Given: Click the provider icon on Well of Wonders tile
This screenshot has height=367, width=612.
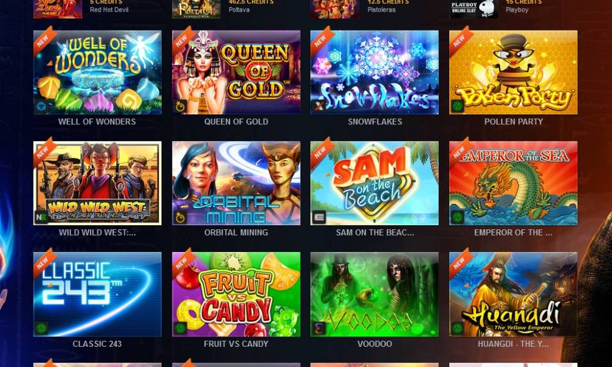Looking at the screenshot, I should [x=42, y=106].
